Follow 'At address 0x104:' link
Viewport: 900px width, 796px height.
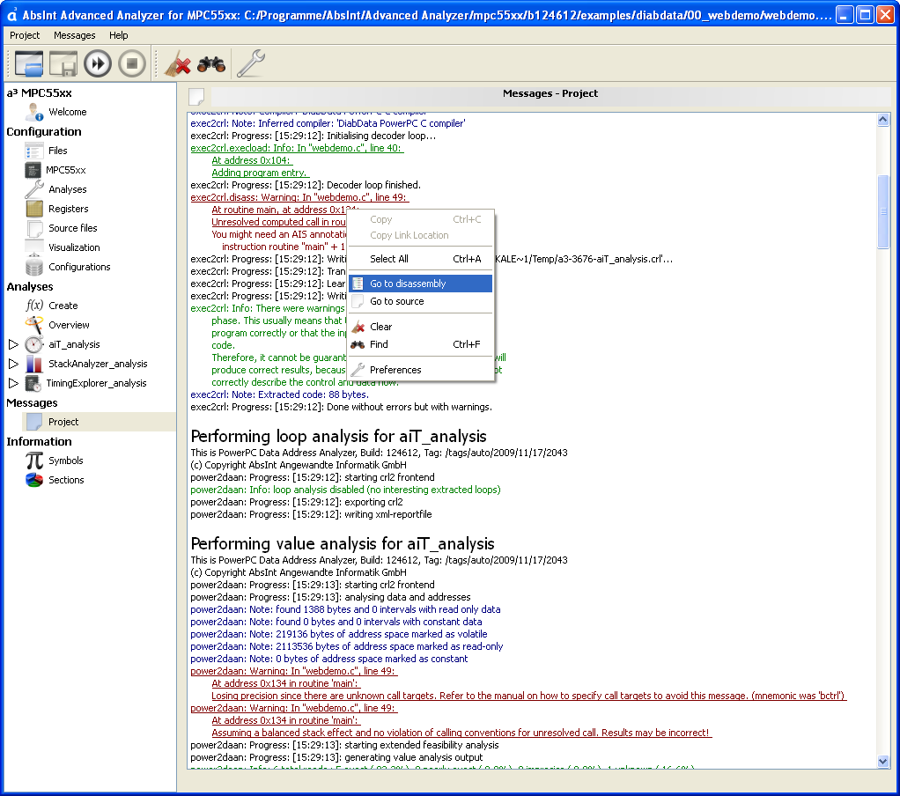pos(251,160)
